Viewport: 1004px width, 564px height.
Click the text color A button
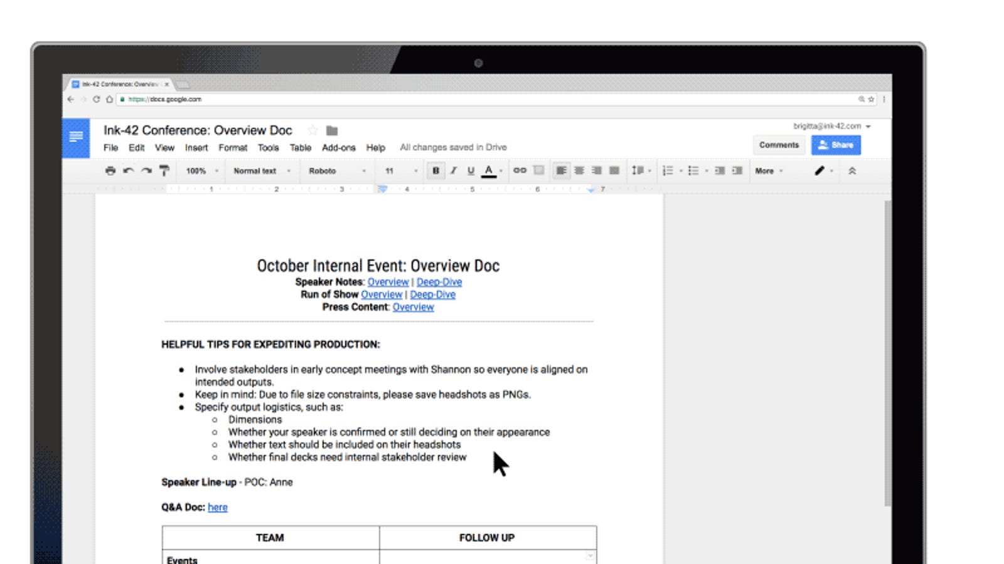pos(489,170)
